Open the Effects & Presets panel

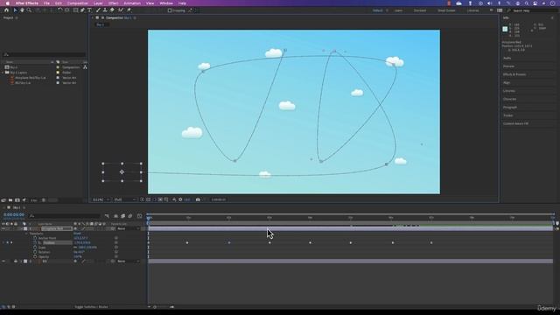(x=514, y=74)
